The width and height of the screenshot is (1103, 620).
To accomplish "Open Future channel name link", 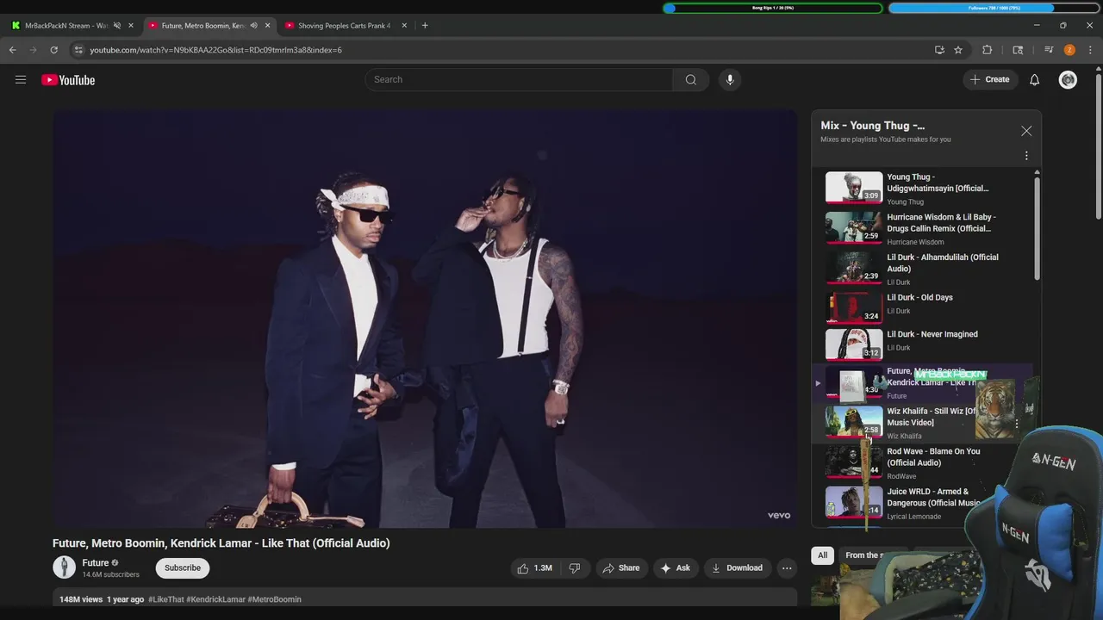I will pyautogui.click(x=96, y=562).
